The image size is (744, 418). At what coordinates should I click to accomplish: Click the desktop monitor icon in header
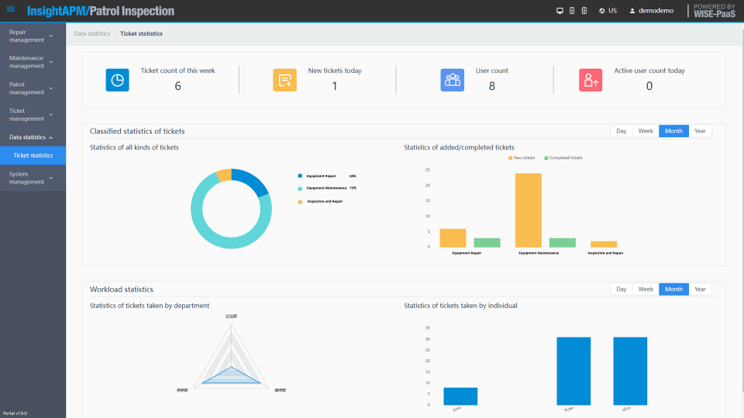click(560, 10)
